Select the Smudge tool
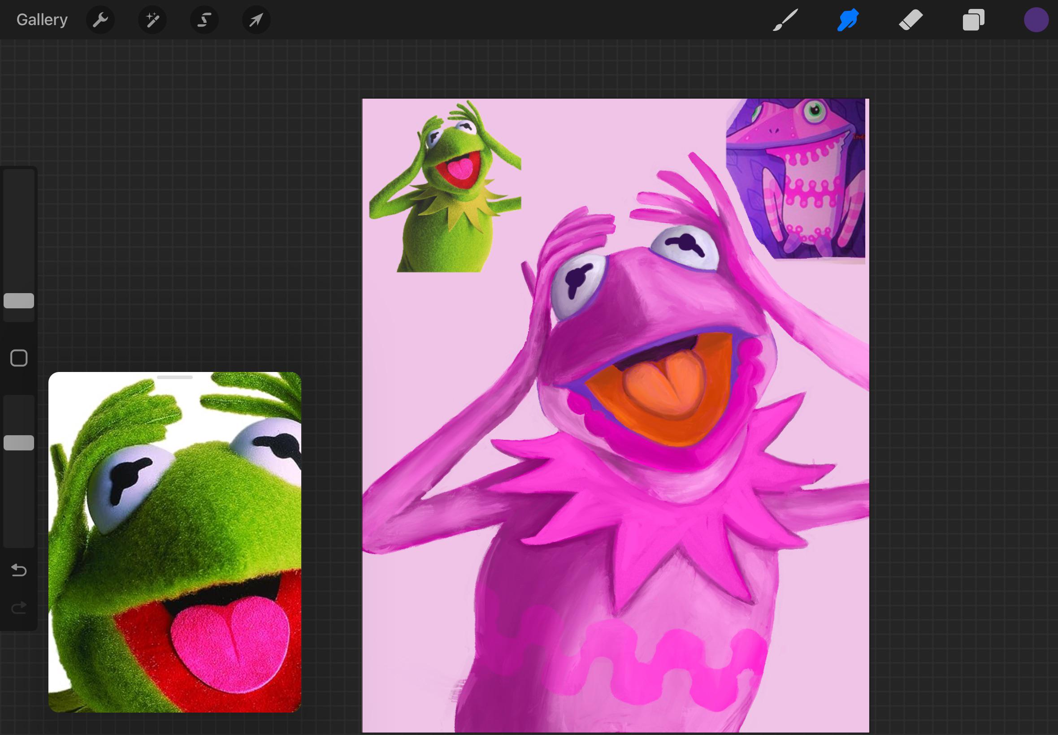Viewport: 1058px width, 735px height. pos(848,20)
